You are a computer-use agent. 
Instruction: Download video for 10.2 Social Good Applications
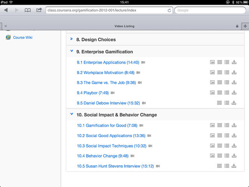coord(234,136)
